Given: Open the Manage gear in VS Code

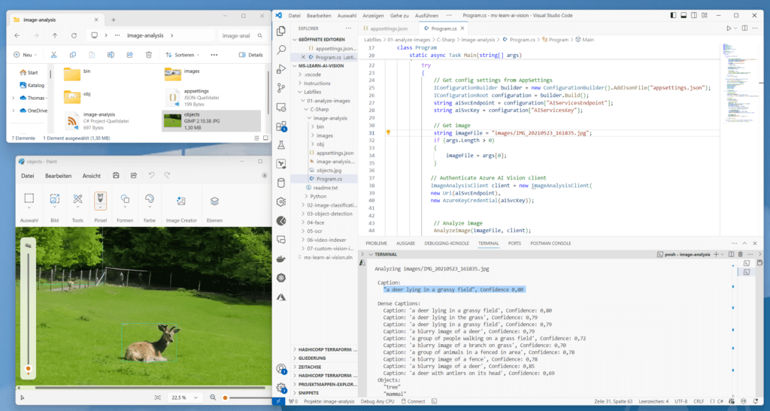Looking at the screenshot, I should pyautogui.click(x=281, y=388).
